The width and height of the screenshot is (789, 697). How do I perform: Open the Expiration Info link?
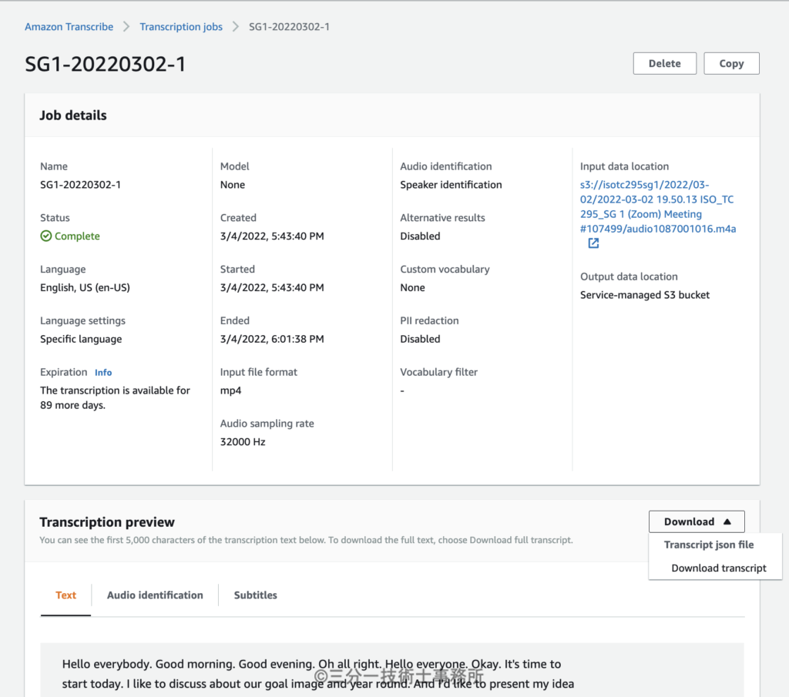coord(103,373)
